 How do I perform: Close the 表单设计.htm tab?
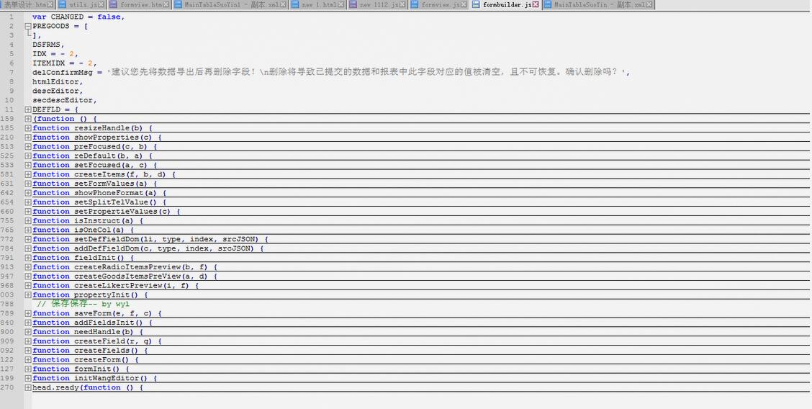click(50, 4)
